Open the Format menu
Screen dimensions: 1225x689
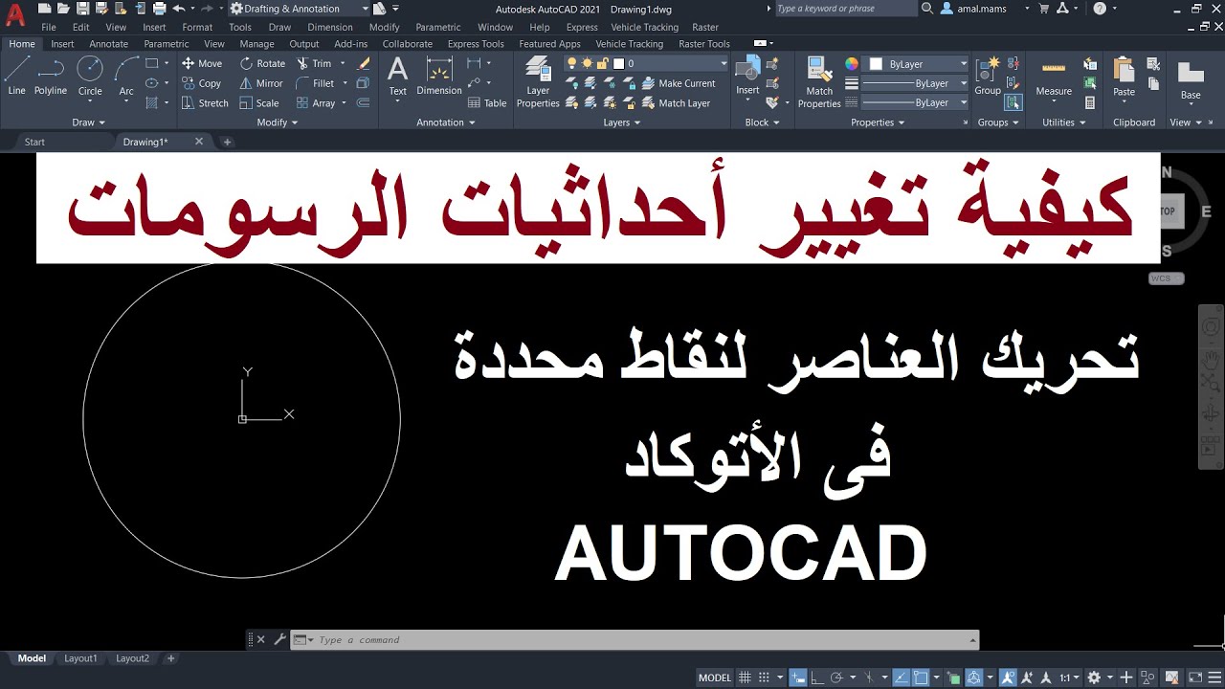pyautogui.click(x=197, y=27)
